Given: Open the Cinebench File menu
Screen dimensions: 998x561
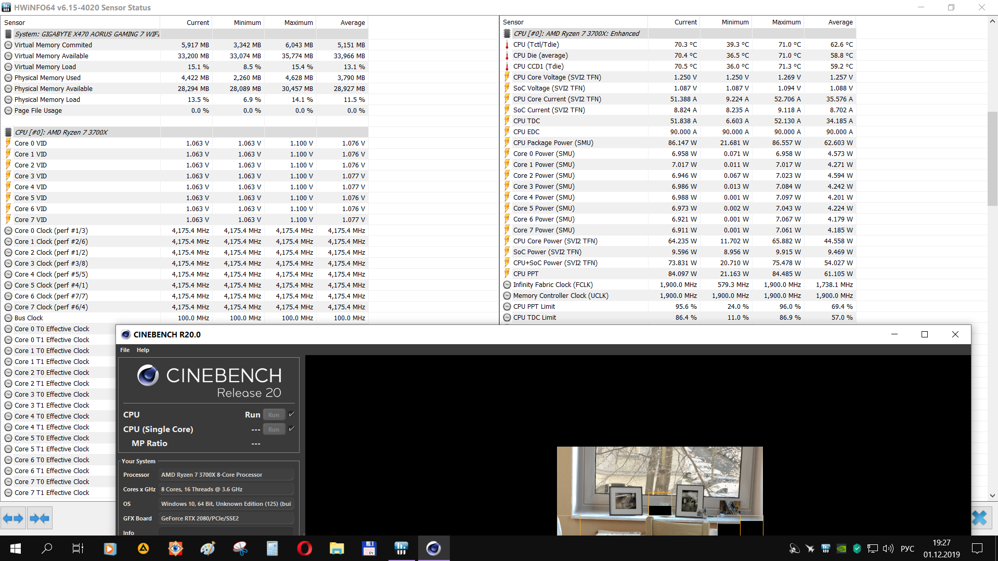Looking at the screenshot, I should pos(125,350).
